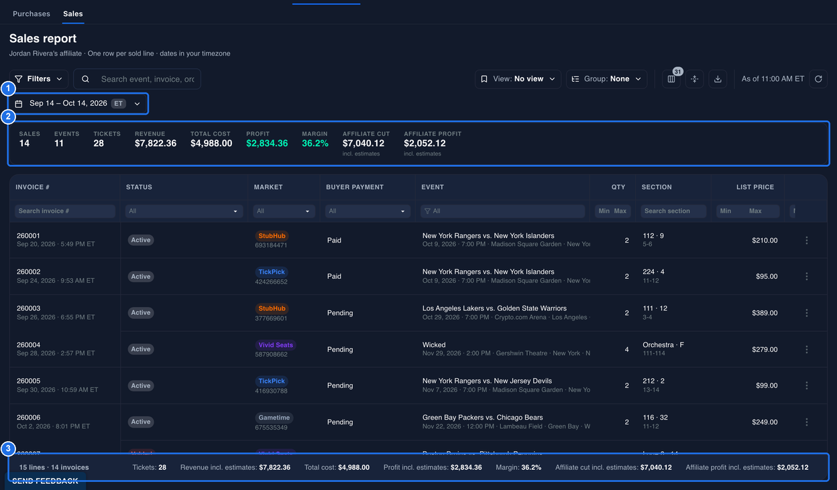Download the sales report export icon

718,79
